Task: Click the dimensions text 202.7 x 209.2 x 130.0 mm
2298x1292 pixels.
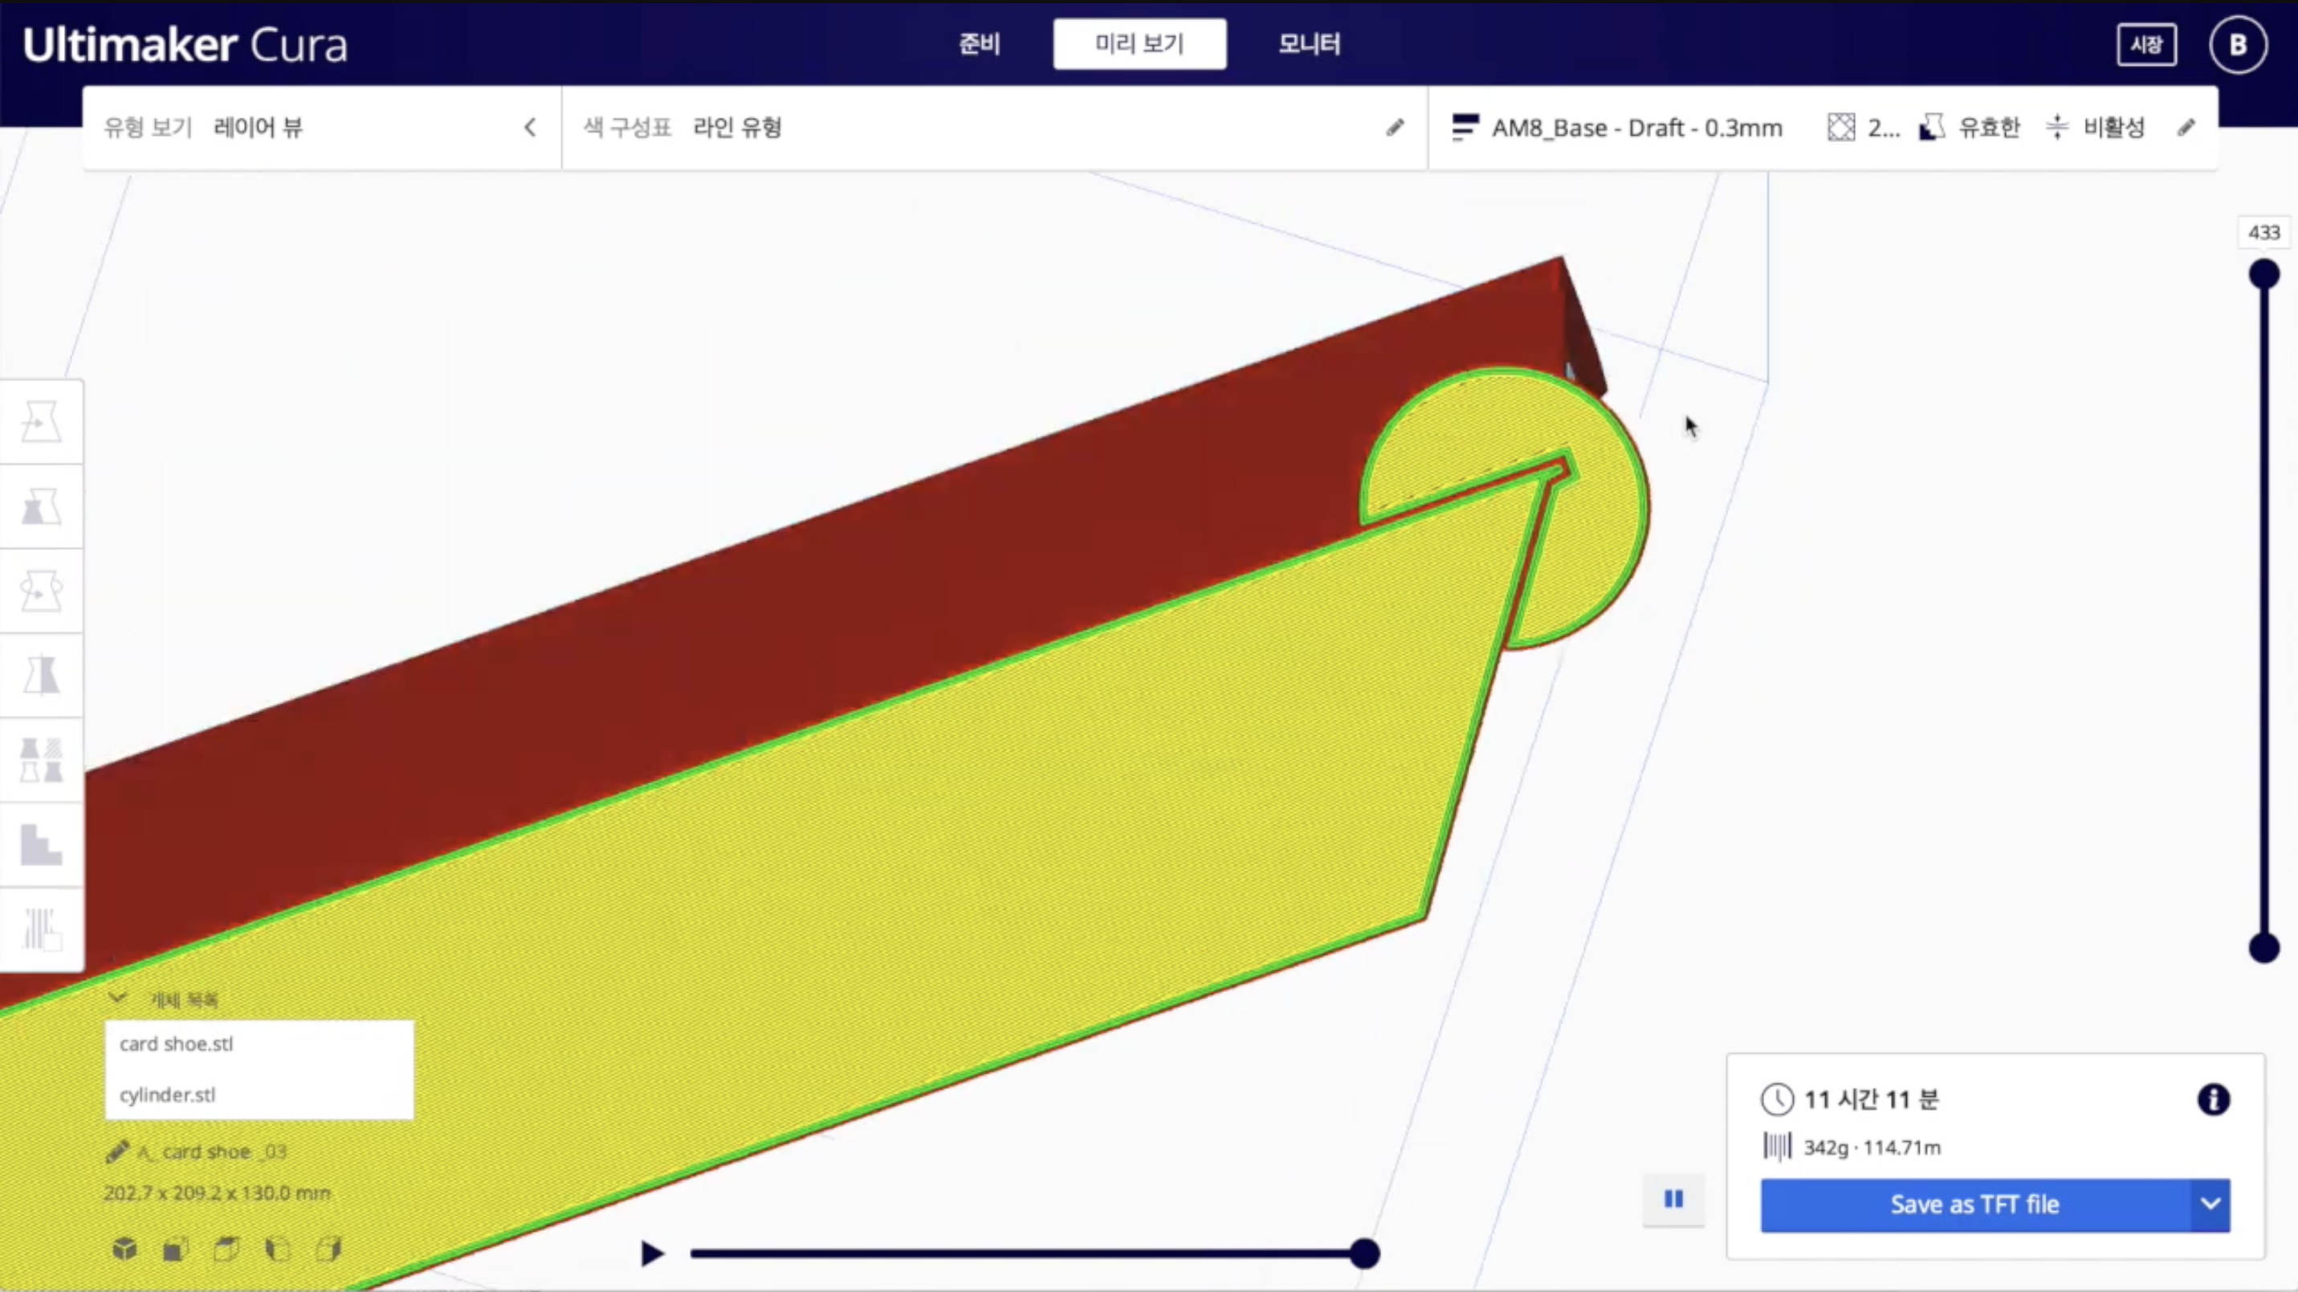Action: [x=217, y=1193]
